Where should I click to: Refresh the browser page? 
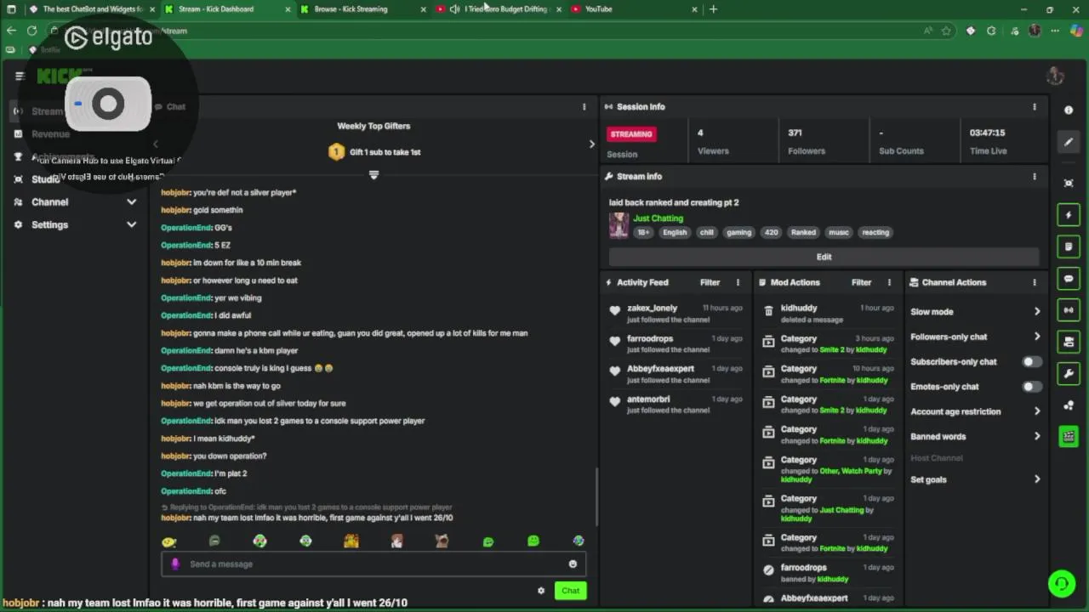coord(31,31)
